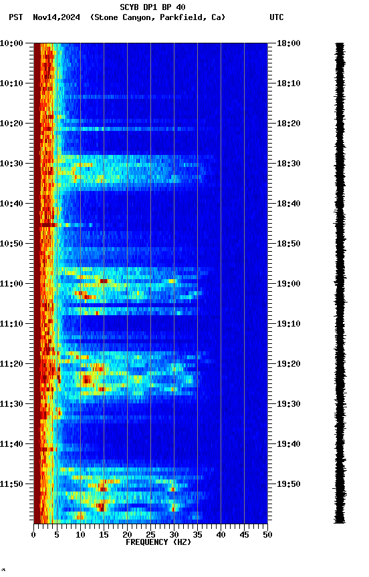Image resolution: width=369 pixels, height=577 pixels.
Task: Click the title text 'SCYB DP1 BP 40'
Action: pyautogui.click(x=152, y=7)
